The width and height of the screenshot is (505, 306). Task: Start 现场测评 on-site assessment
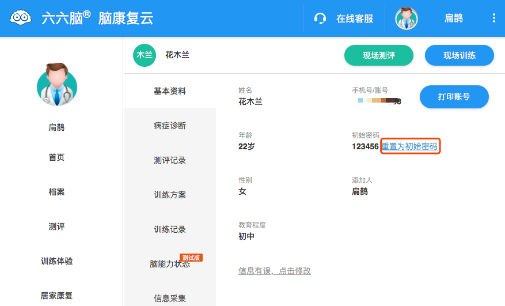pyautogui.click(x=378, y=55)
